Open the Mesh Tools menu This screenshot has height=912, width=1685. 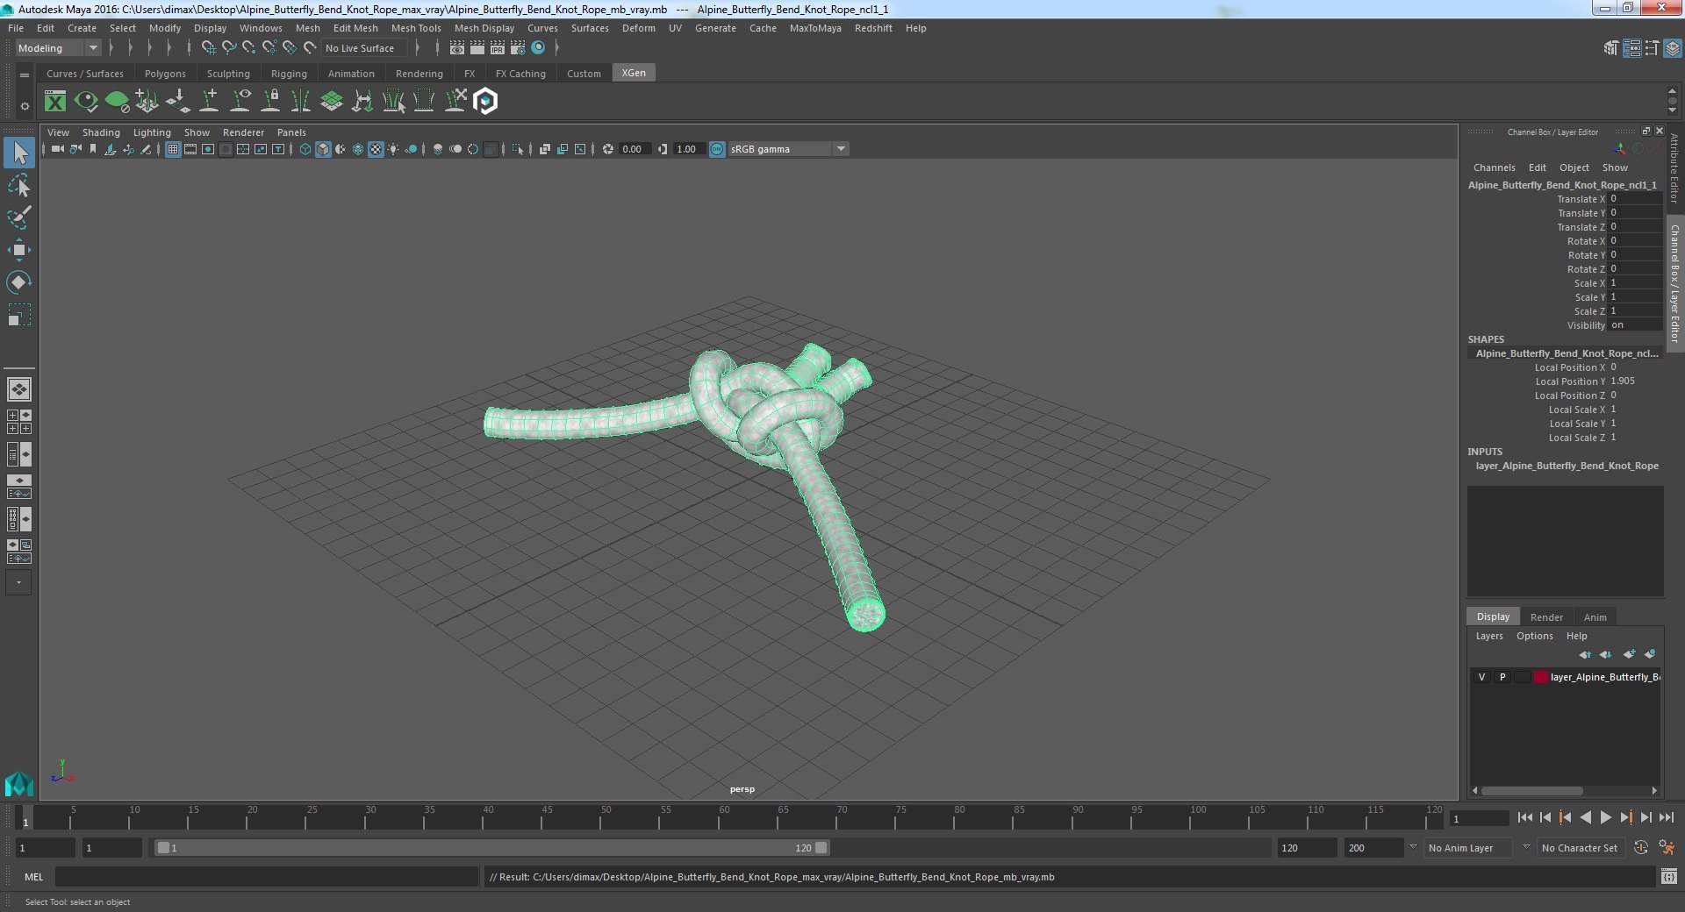[416, 28]
